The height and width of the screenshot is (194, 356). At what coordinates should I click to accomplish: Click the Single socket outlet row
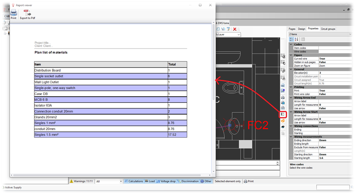pos(111,76)
